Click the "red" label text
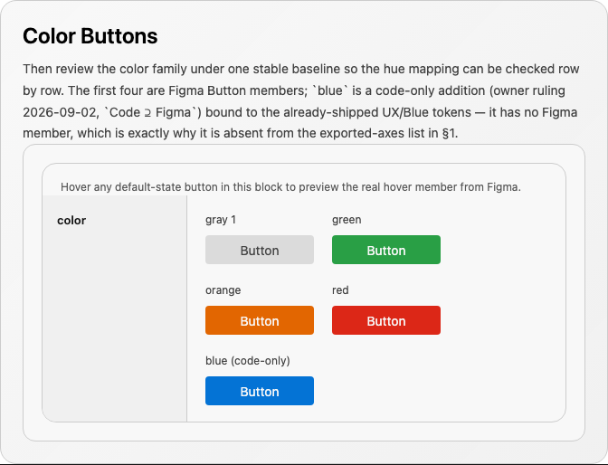Image resolution: width=608 pixels, height=465 pixels. [340, 290]
